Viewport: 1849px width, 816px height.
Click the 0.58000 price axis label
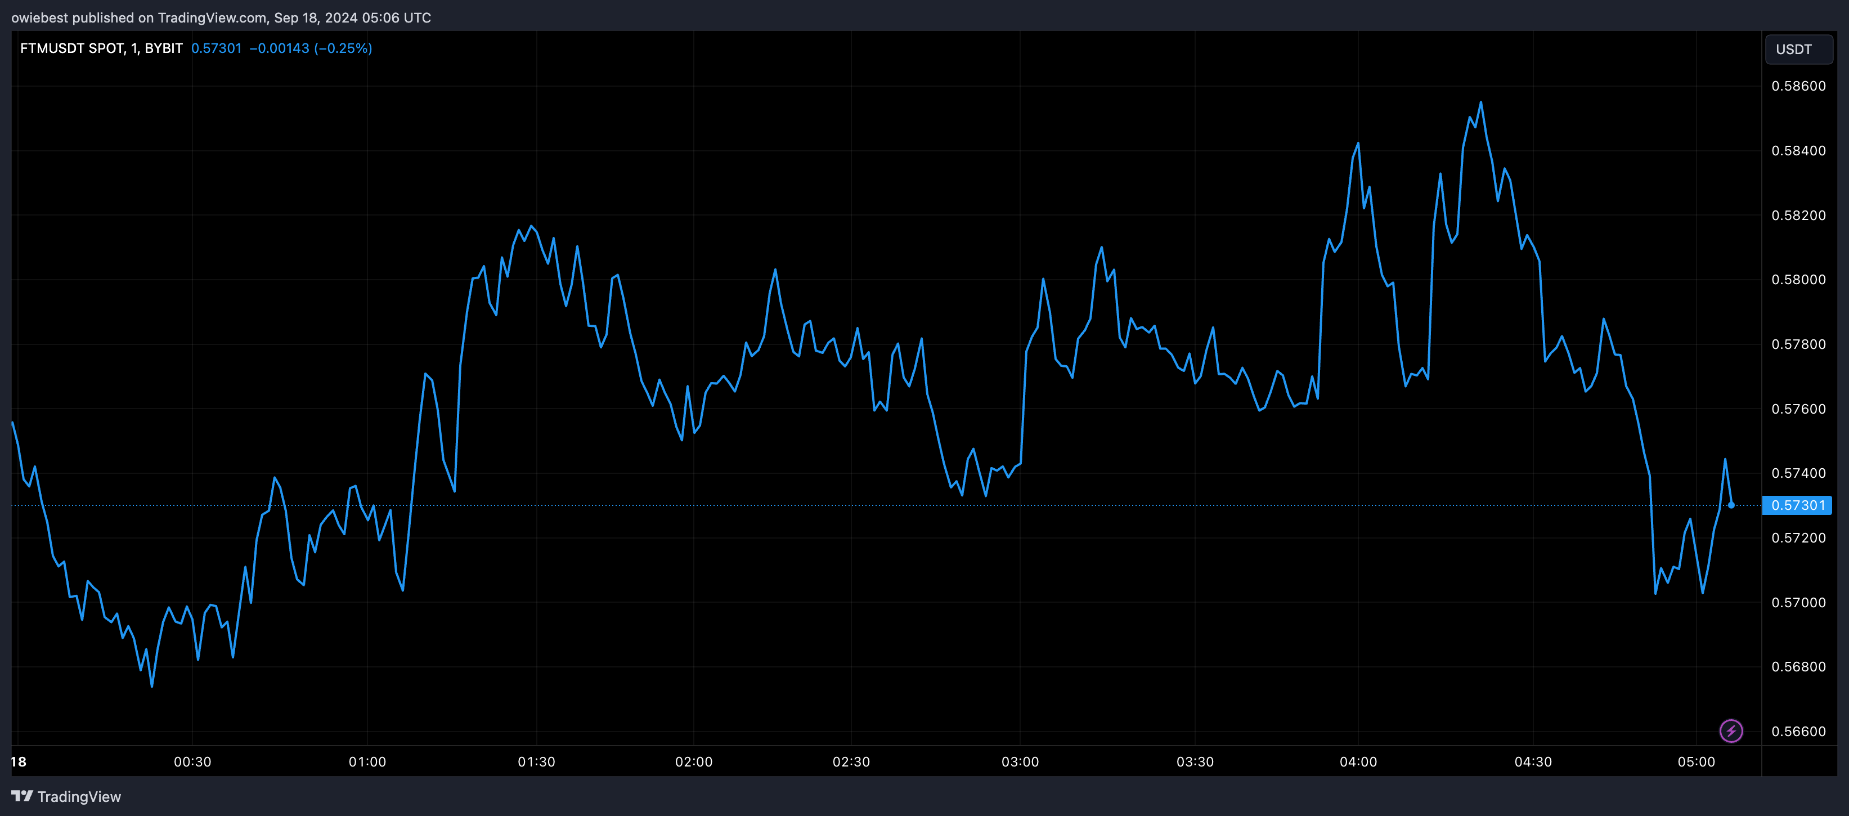click(1799, 279)
